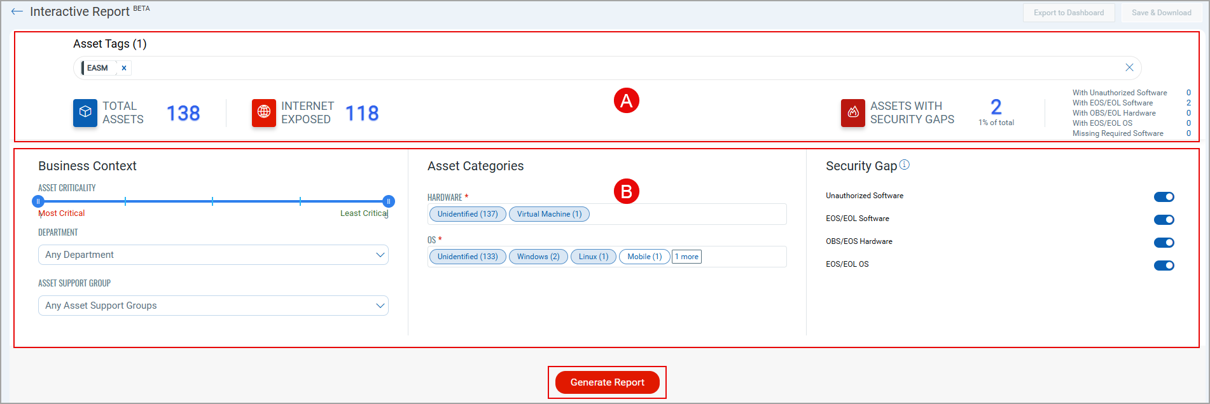Screen dimensions: 1210x404
Task: Expand the Any Asset Support Groups dropdown
Action: pyautogui.click(x=213, y=306)
